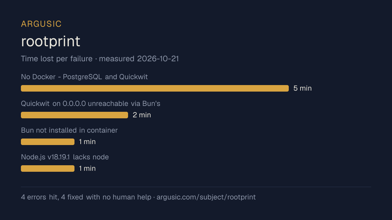The width and height of the screenshot is (392, 220).
Task: Click the ARGUSIC brand label
Action: point(41,24)
